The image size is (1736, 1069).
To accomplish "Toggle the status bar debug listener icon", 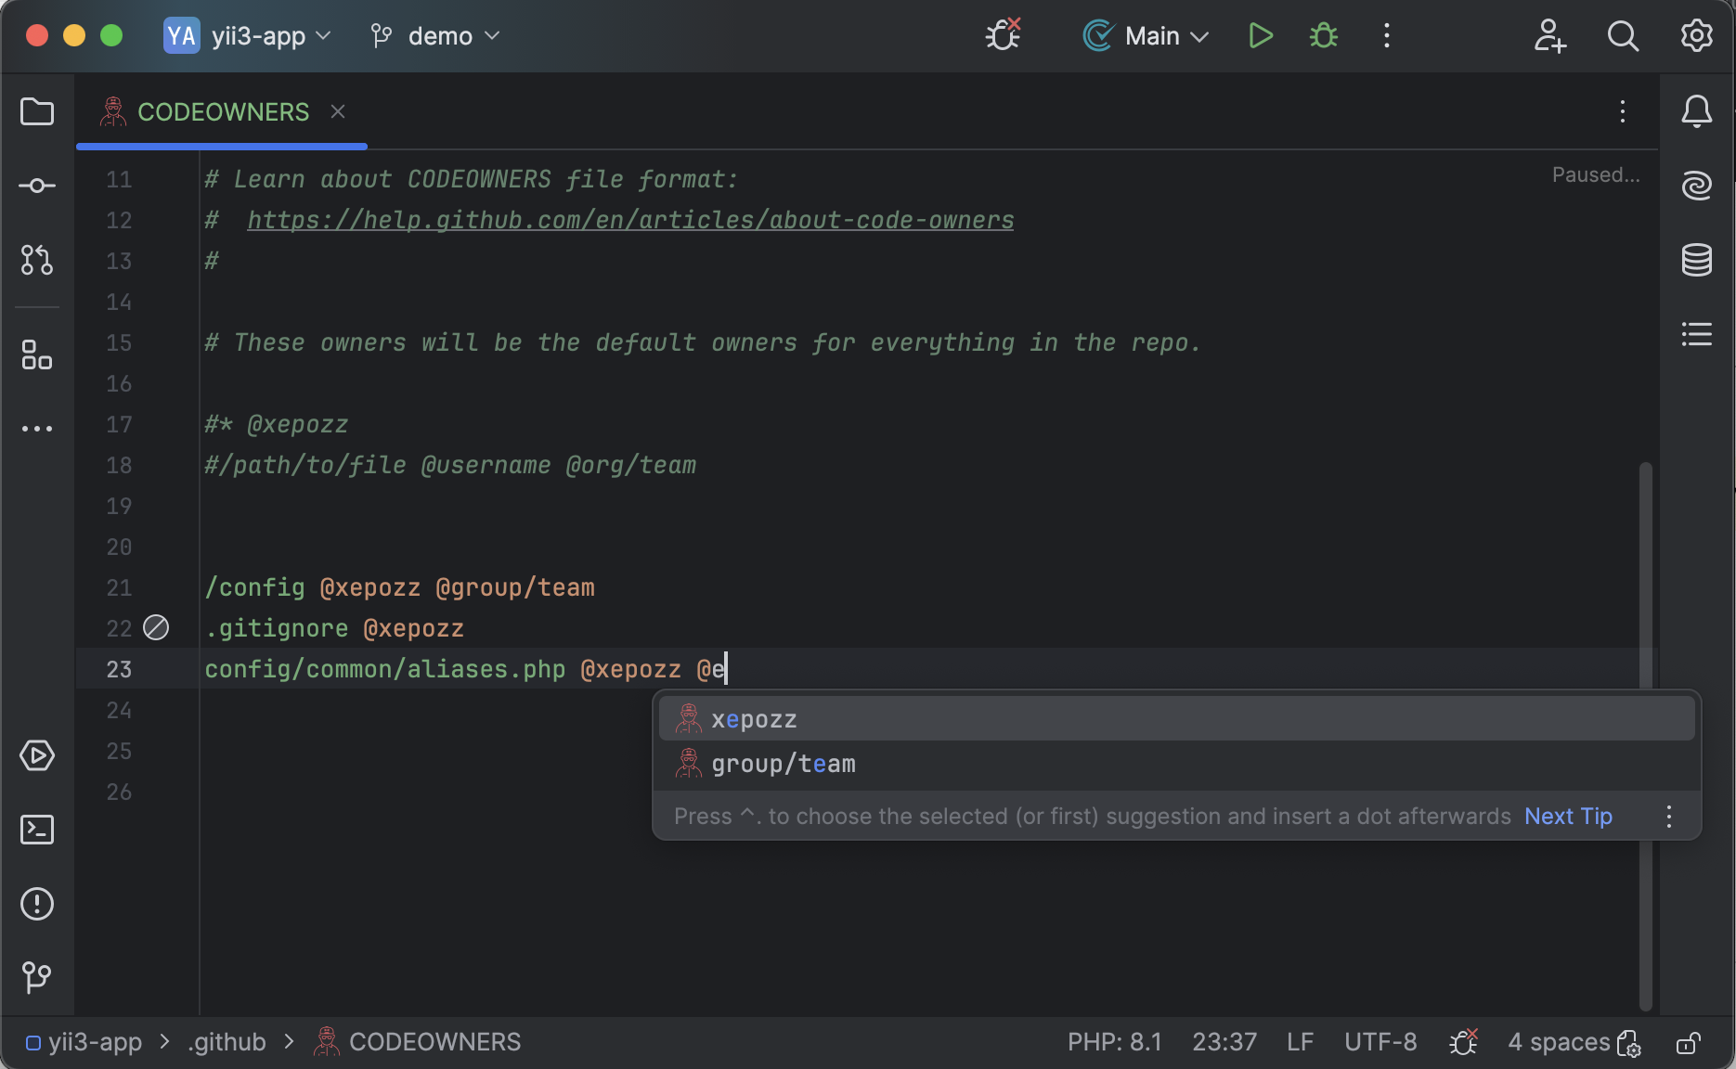I will tap(1463, 1042).
